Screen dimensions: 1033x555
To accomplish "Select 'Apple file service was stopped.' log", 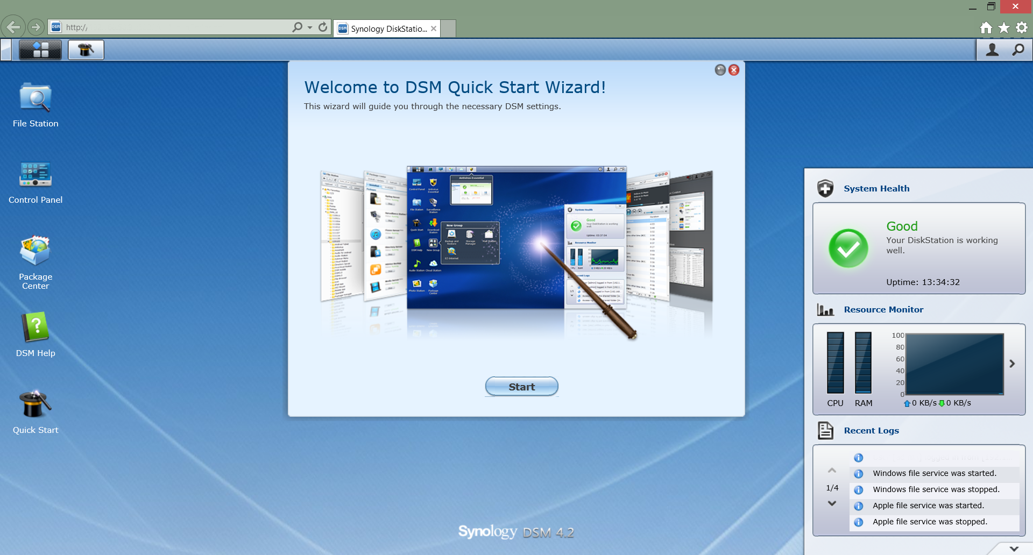I will point(935,522).
